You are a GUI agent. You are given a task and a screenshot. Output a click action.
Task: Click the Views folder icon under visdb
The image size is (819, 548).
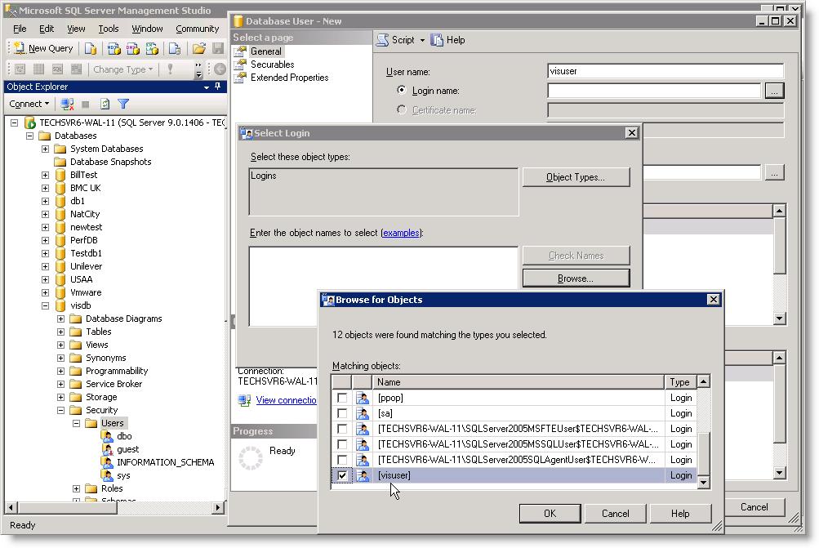coord(76,345)
